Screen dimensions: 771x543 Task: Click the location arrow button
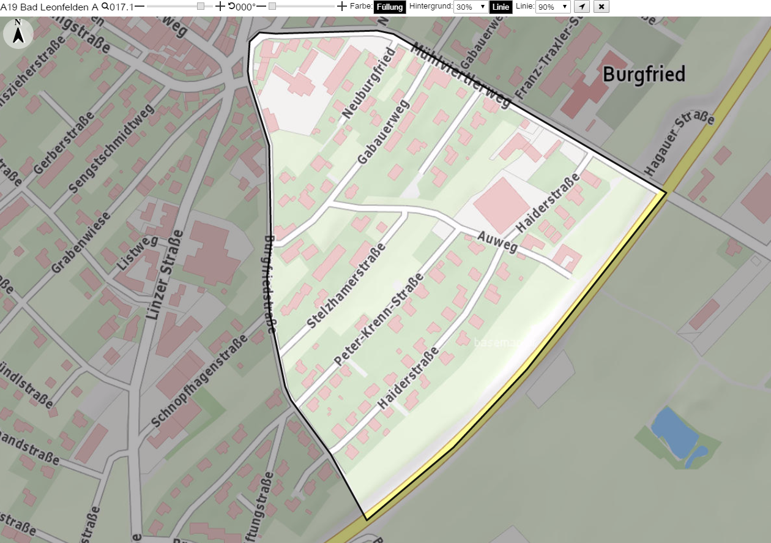point(582,7)
